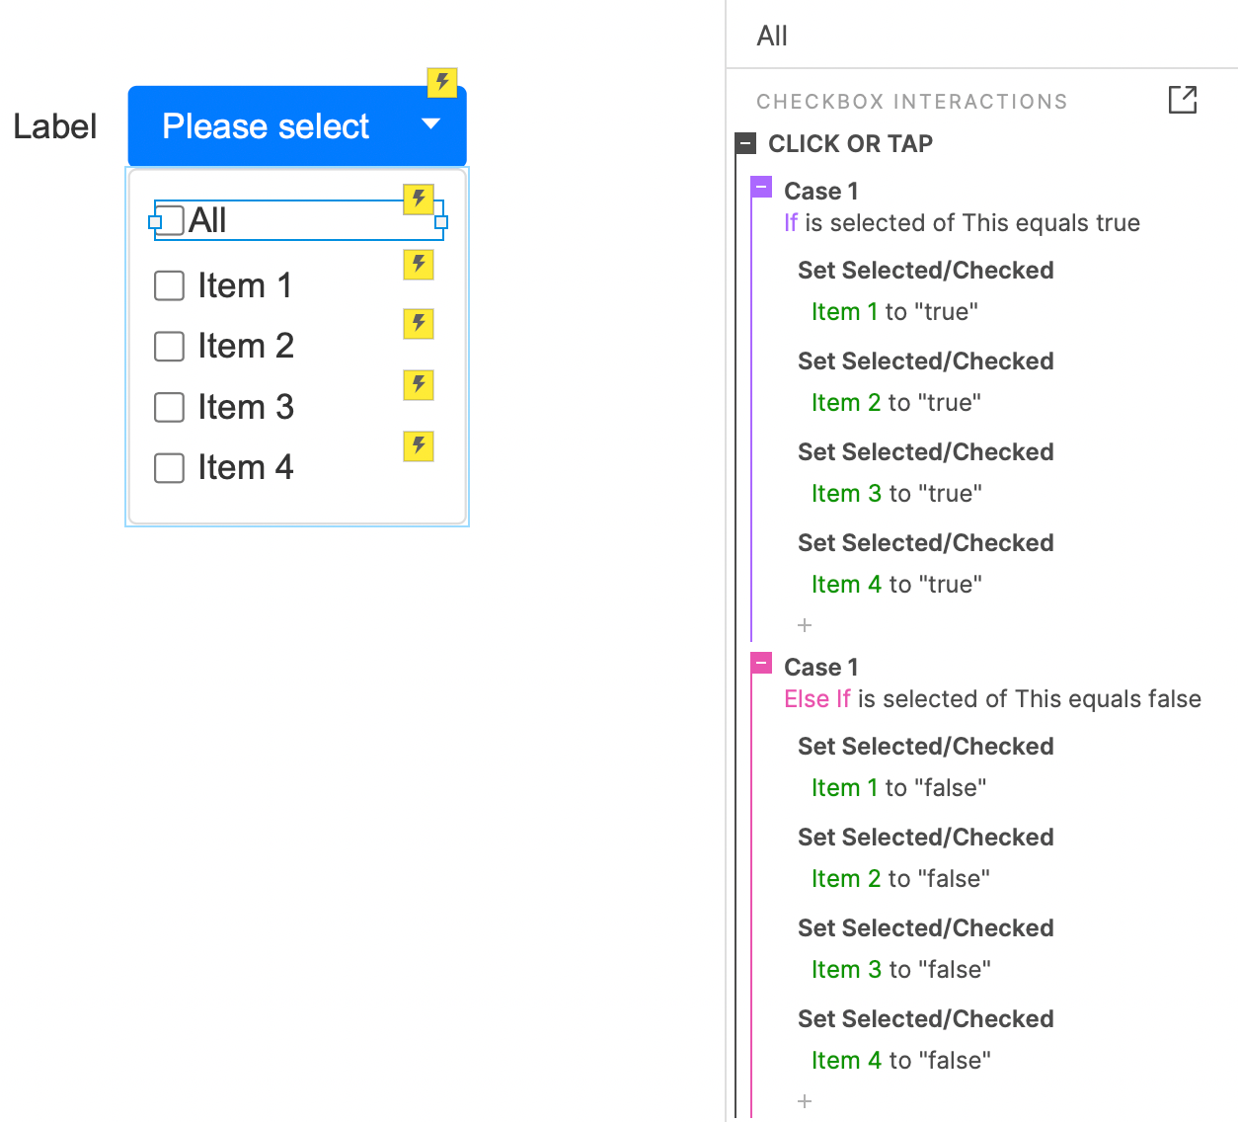Viewport: 1238px width, 1122px height.
Task: Collapse the pink Else If Case 1 block
Action: pos(761,664)
